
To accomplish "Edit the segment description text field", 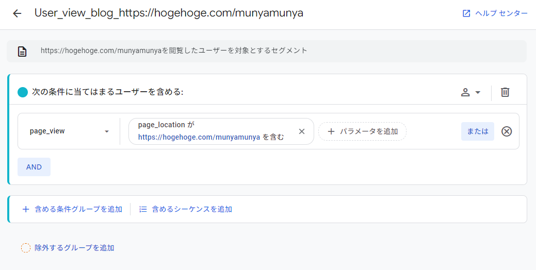I will coord(267,51).
